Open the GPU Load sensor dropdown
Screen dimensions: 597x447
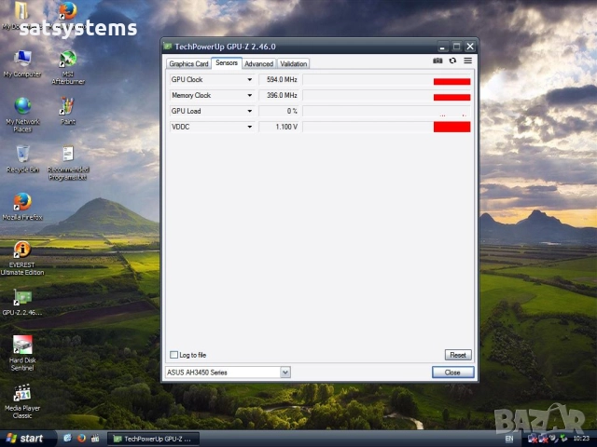click(249, 111)
